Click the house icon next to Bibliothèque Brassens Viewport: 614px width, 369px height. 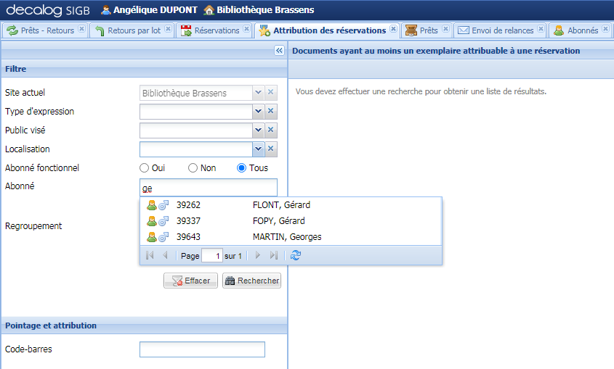(209, 10)
